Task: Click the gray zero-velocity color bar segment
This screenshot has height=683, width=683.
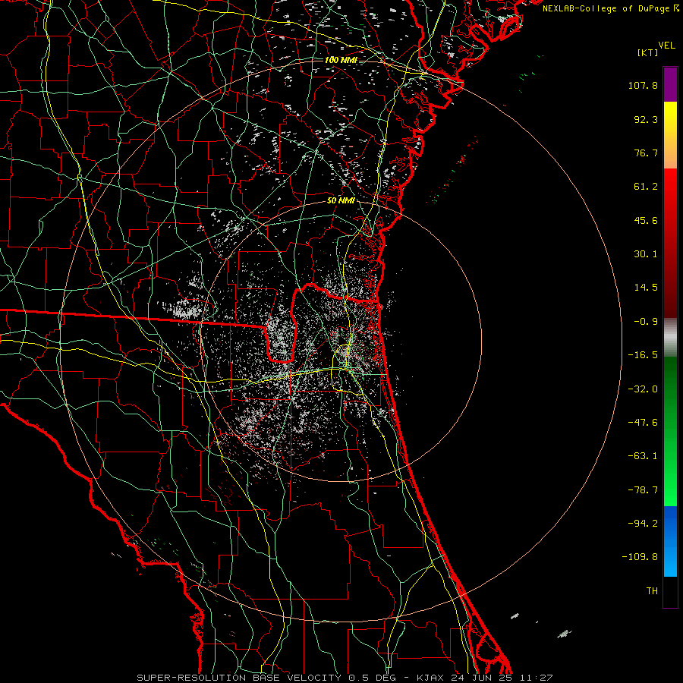Action: click(x=670, y=338)
